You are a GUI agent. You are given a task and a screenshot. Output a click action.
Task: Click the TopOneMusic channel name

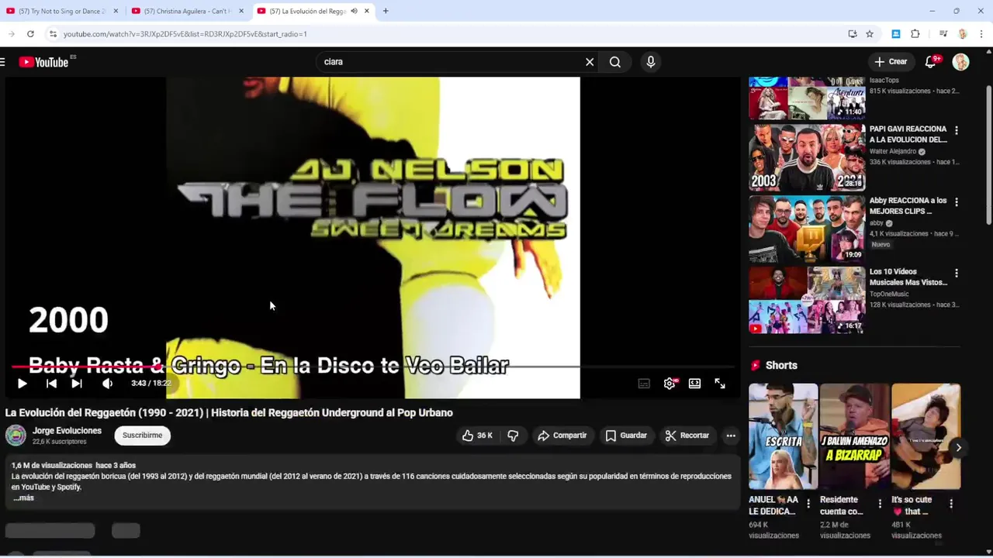tap(889, 294)
